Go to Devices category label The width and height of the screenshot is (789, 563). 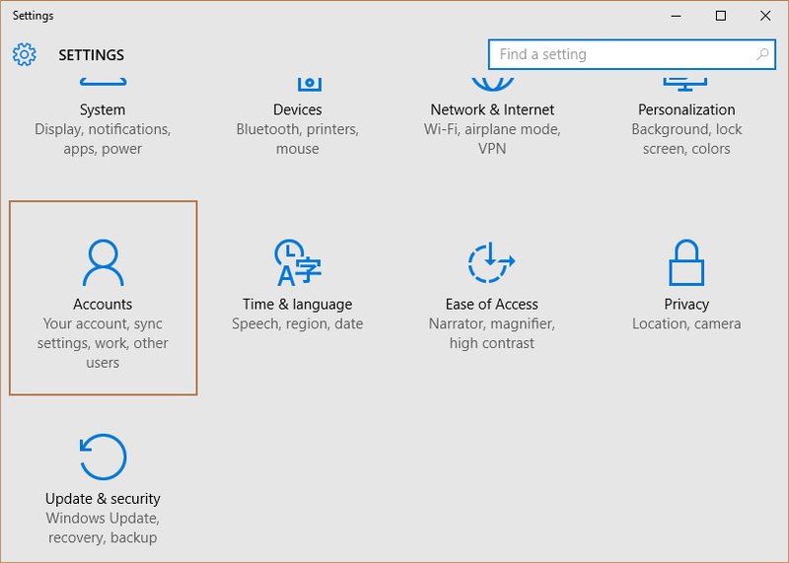coord(298,109)
